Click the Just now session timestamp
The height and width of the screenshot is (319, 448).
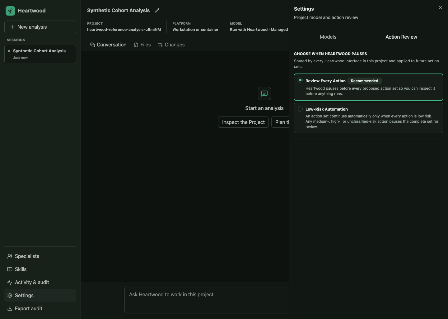point(20,58)
